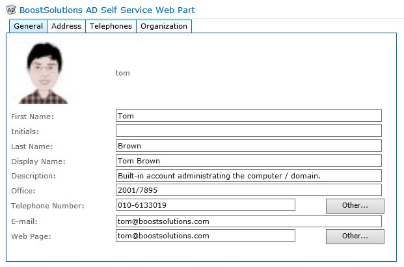Click the tom username label
The image size is (404, 267).
click(123, 73)
